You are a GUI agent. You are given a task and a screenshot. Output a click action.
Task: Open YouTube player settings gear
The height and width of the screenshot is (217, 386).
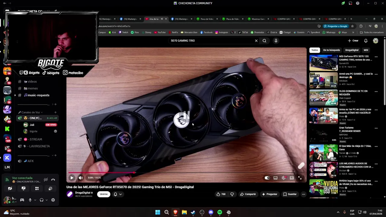(x=283, y=178)
